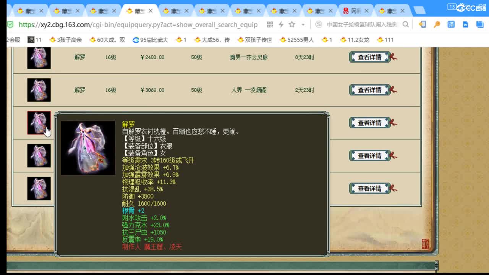Open the 95届比武大 bookmark

coord(150,40)
